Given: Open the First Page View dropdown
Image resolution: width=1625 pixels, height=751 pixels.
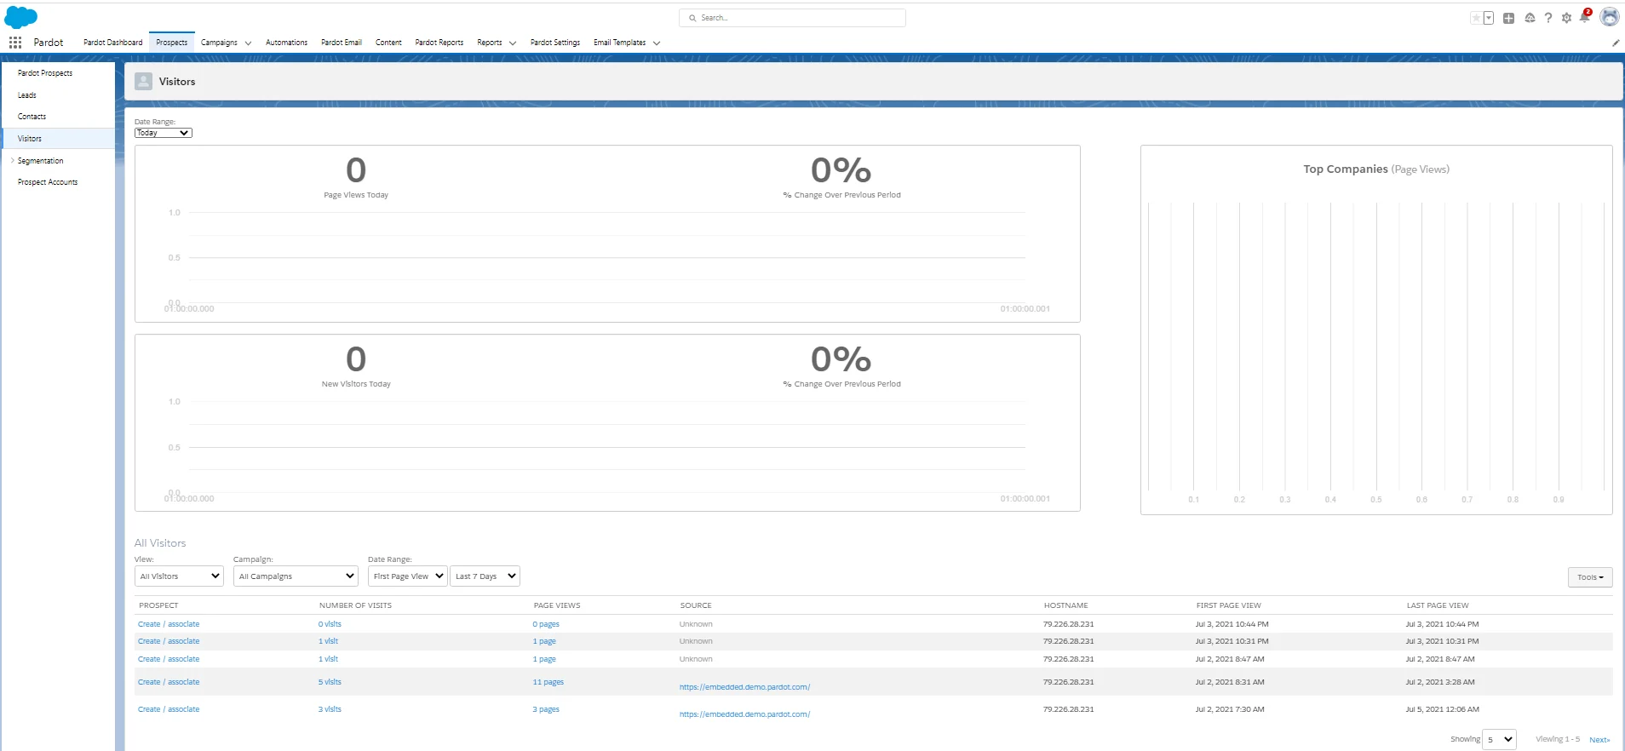Looking at the screenshot, I should click(x=408, y=576).
